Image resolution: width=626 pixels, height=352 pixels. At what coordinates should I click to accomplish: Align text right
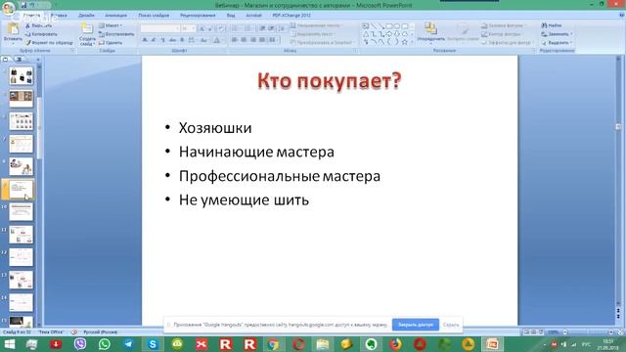253,40
